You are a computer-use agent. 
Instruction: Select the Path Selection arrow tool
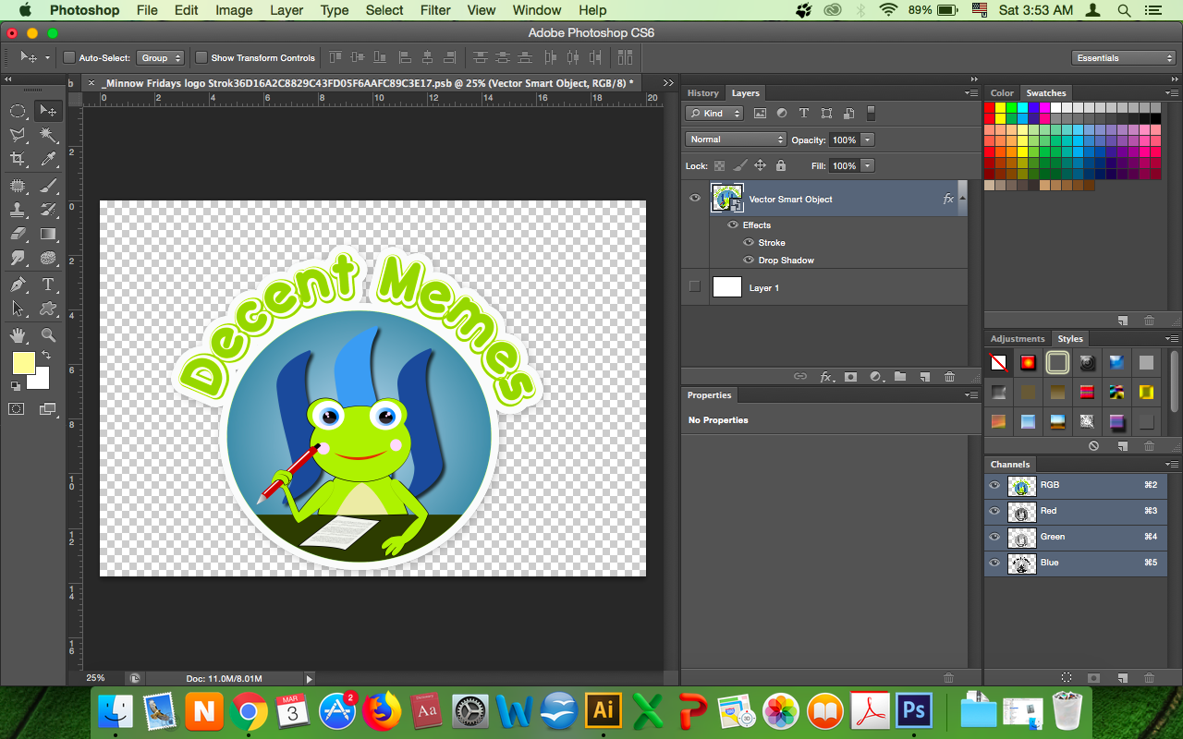point(18,309)
